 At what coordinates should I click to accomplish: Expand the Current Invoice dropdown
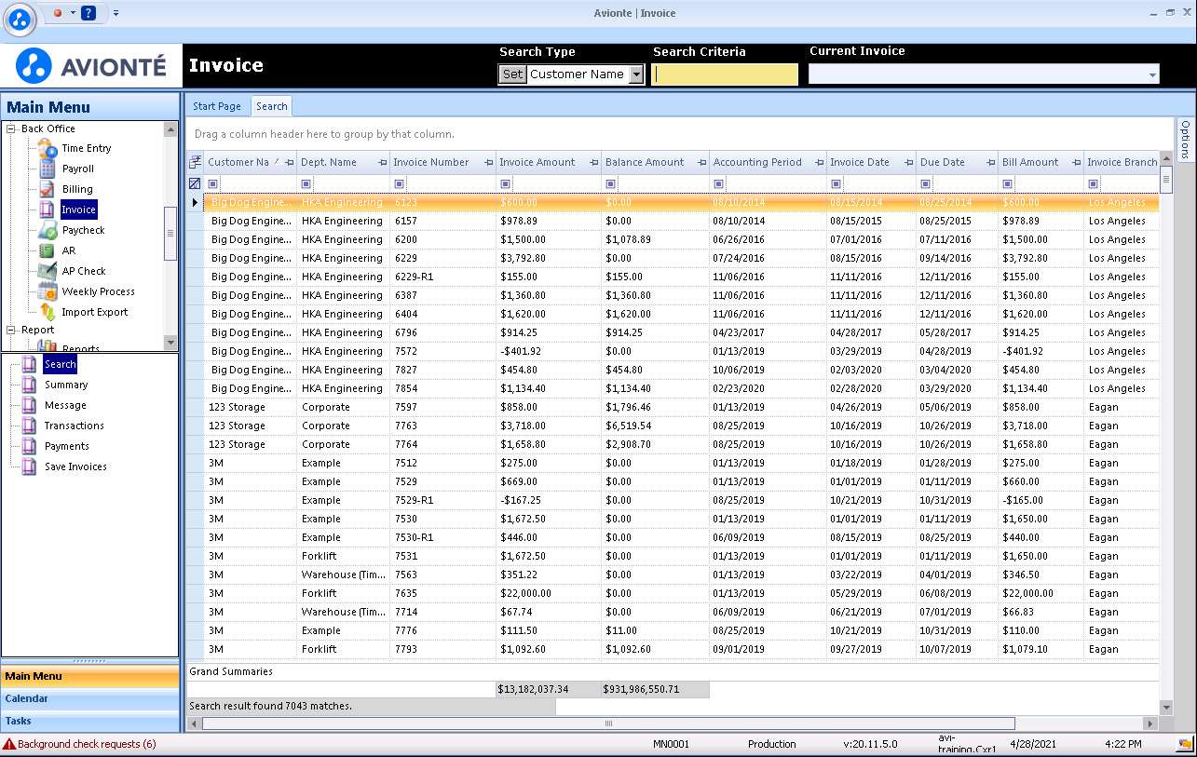1152,74
